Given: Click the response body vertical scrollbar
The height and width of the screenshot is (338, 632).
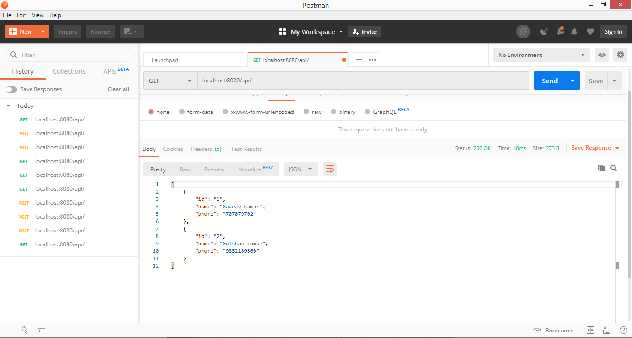Looking at the screenshot, I should pos(617,225).
